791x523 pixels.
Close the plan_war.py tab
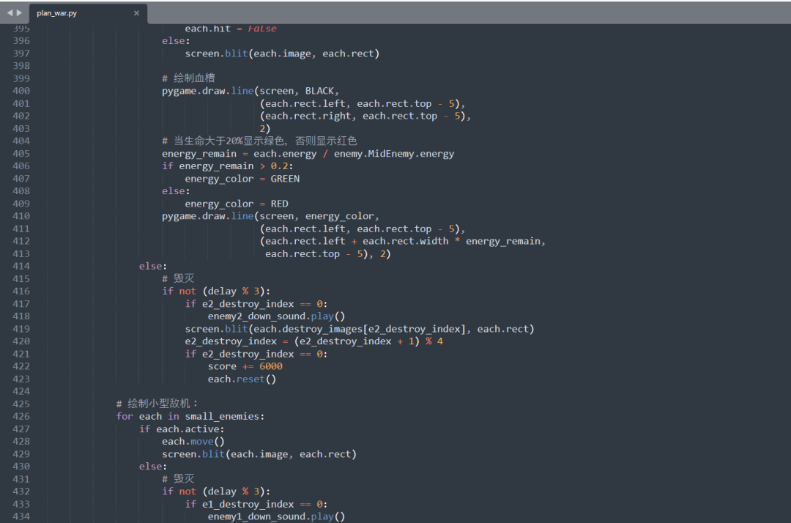coord(135,12)
